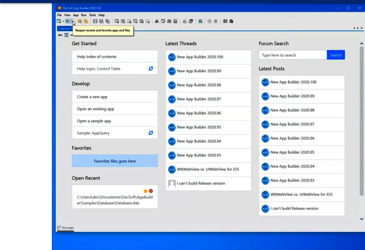Click the Favorites files goes here box

point(115,161)
